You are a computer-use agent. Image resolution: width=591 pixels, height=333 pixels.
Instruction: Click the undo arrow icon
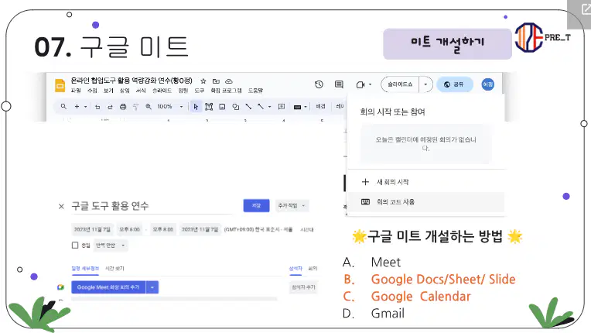(x=97, y=107)
